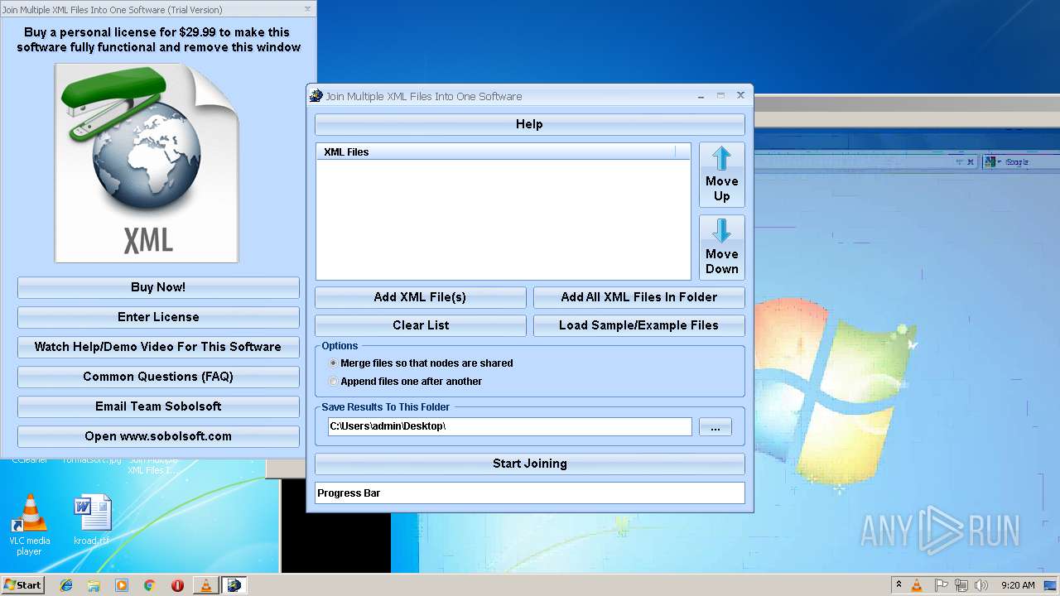Open kroad.rtf desktop document icon

tap(91, 520)
